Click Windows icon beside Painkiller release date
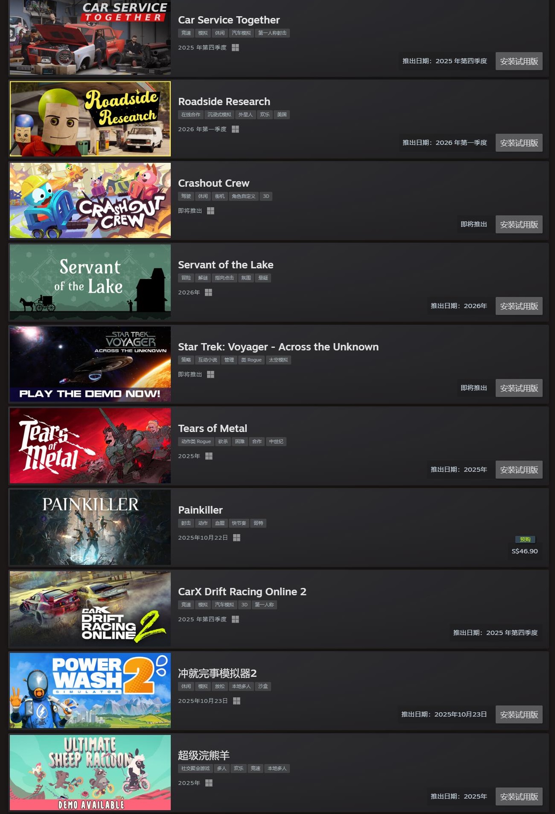This screenshot has height=814, width=555. 237,538
